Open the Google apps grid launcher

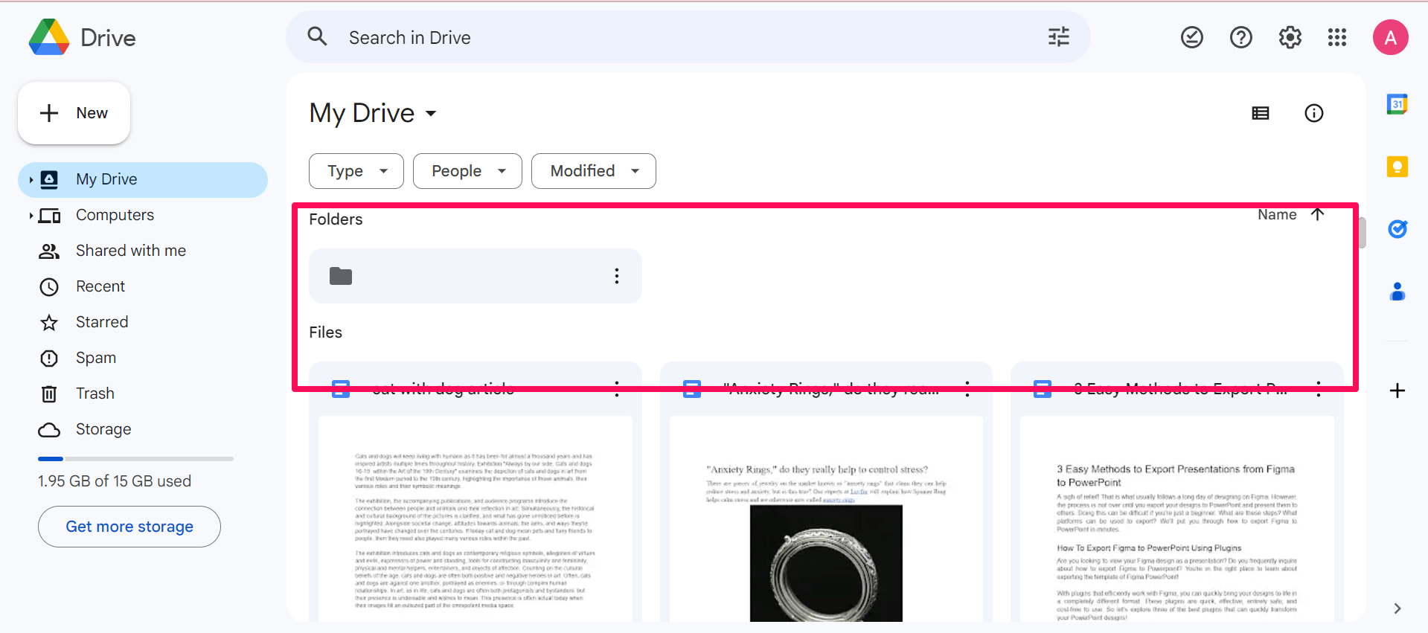coord(1337,37)
